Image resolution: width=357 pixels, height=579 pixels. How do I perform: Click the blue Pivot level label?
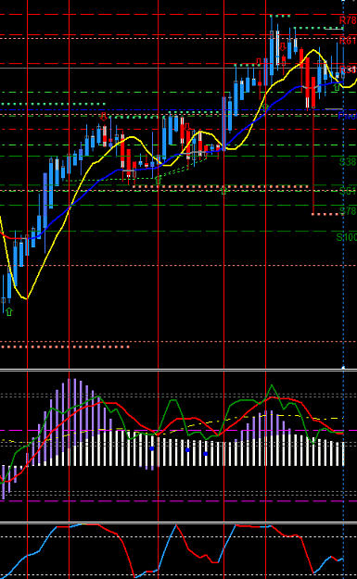(348, 117)
